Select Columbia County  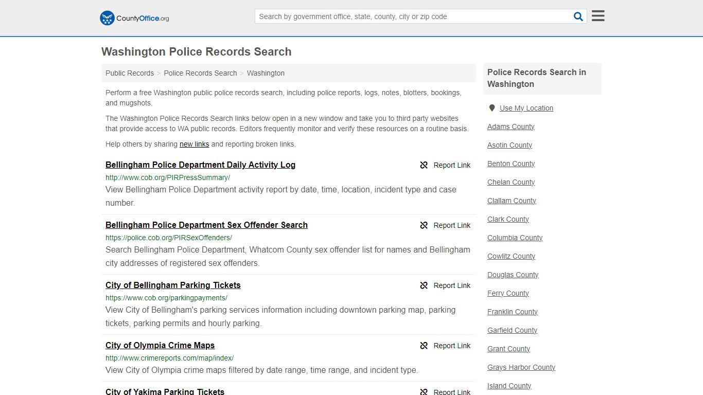click(x=515, y=238)
